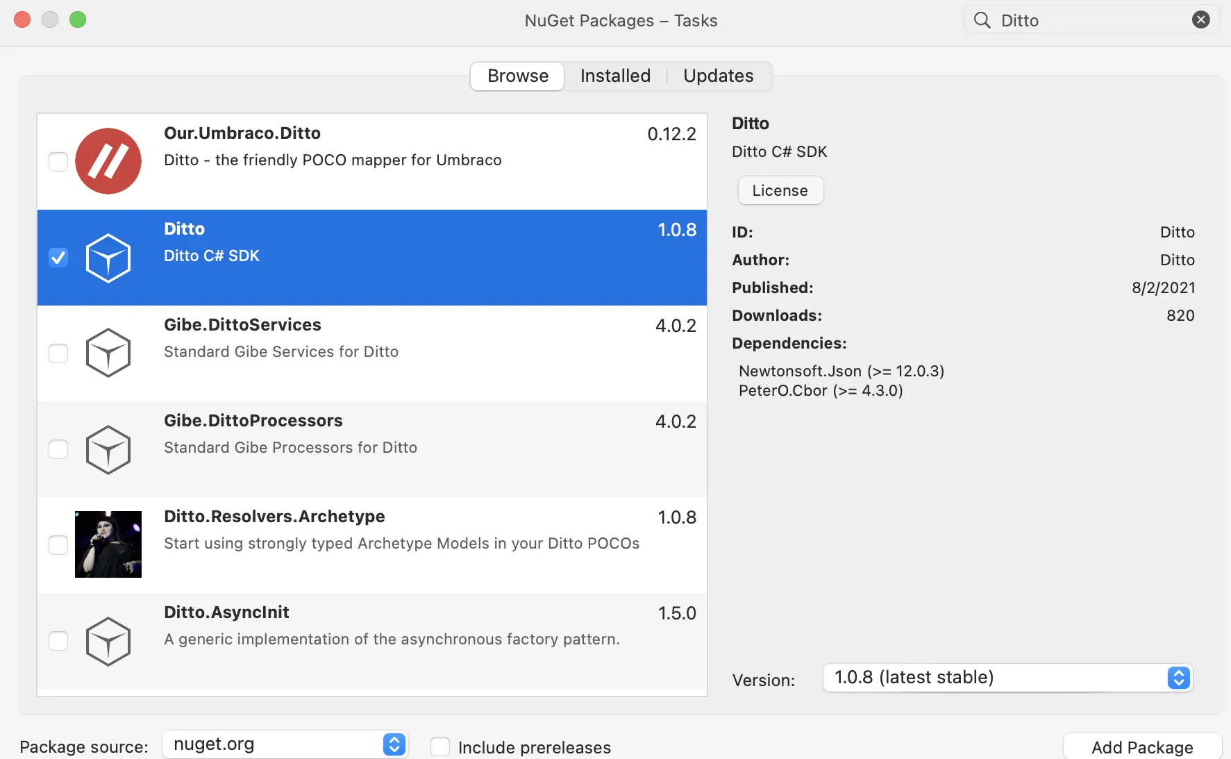This screenshot has height=759, width=1231.
Task: Switch to the Browse tab
Action: point(517,76)
